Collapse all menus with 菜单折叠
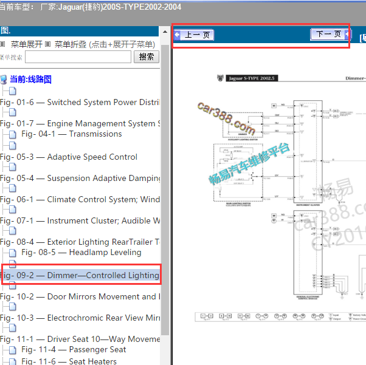This screenshot has height=365, width=366. [71, 44]
